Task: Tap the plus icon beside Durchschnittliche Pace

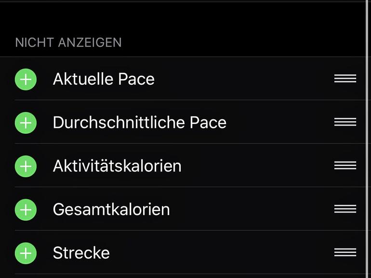Action: click(x=26, y=123)
